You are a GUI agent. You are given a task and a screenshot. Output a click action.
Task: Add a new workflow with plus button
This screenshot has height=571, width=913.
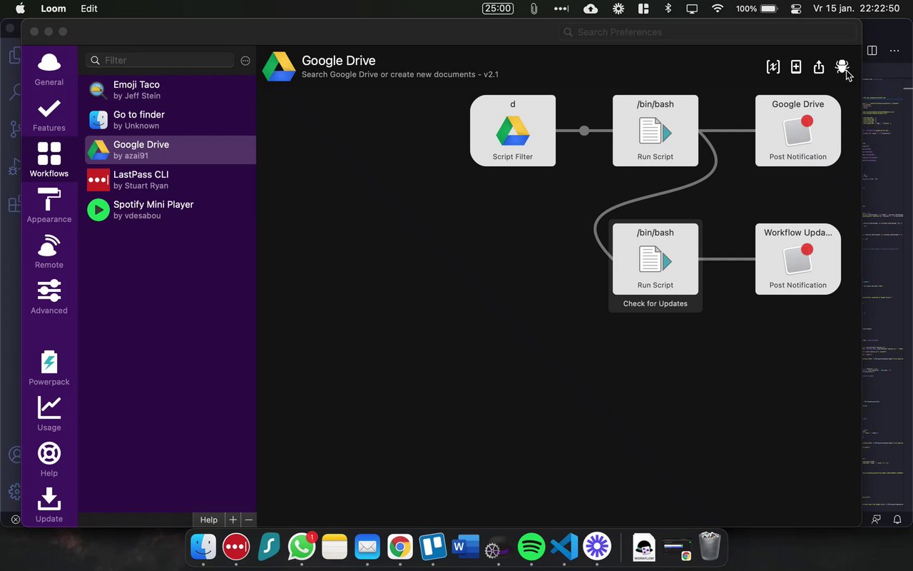233,520
